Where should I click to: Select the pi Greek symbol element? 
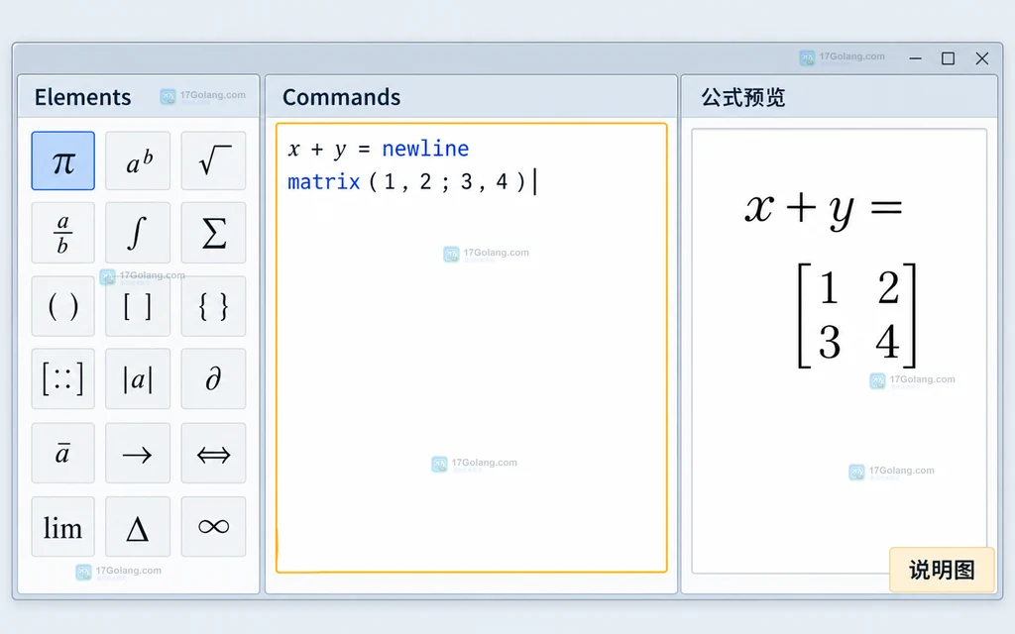click(x=62, y=161)
